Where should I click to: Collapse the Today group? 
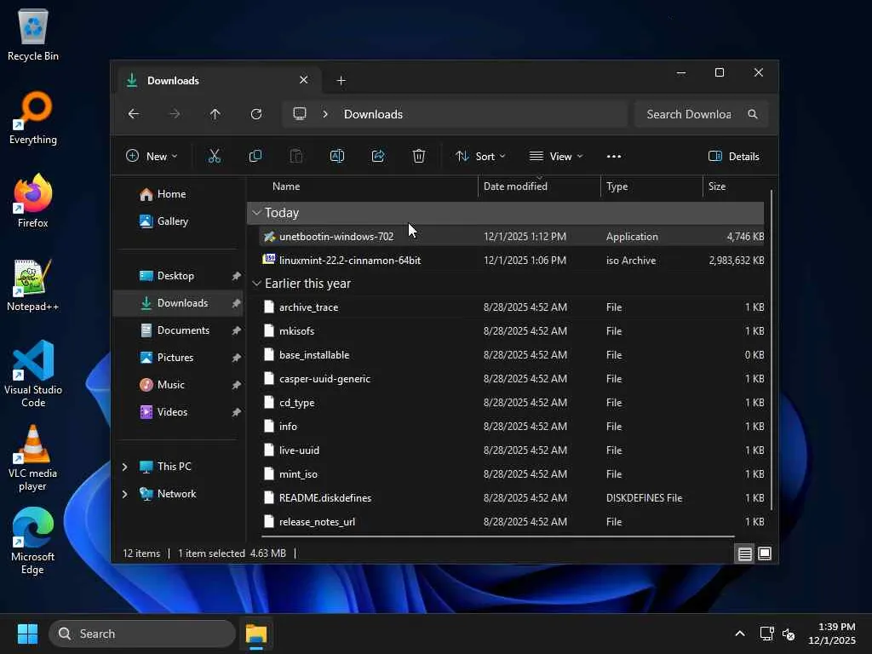point(256,213)
